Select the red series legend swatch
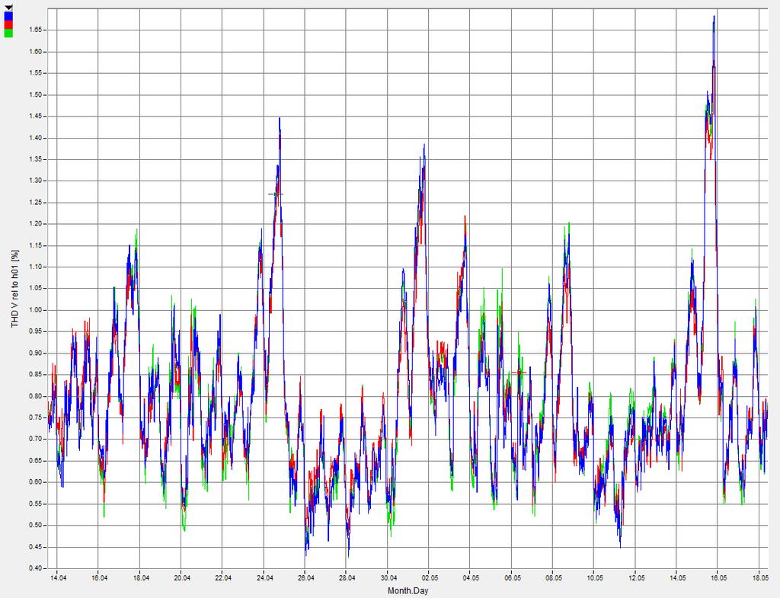780x598 pixels. click(8, 24)
